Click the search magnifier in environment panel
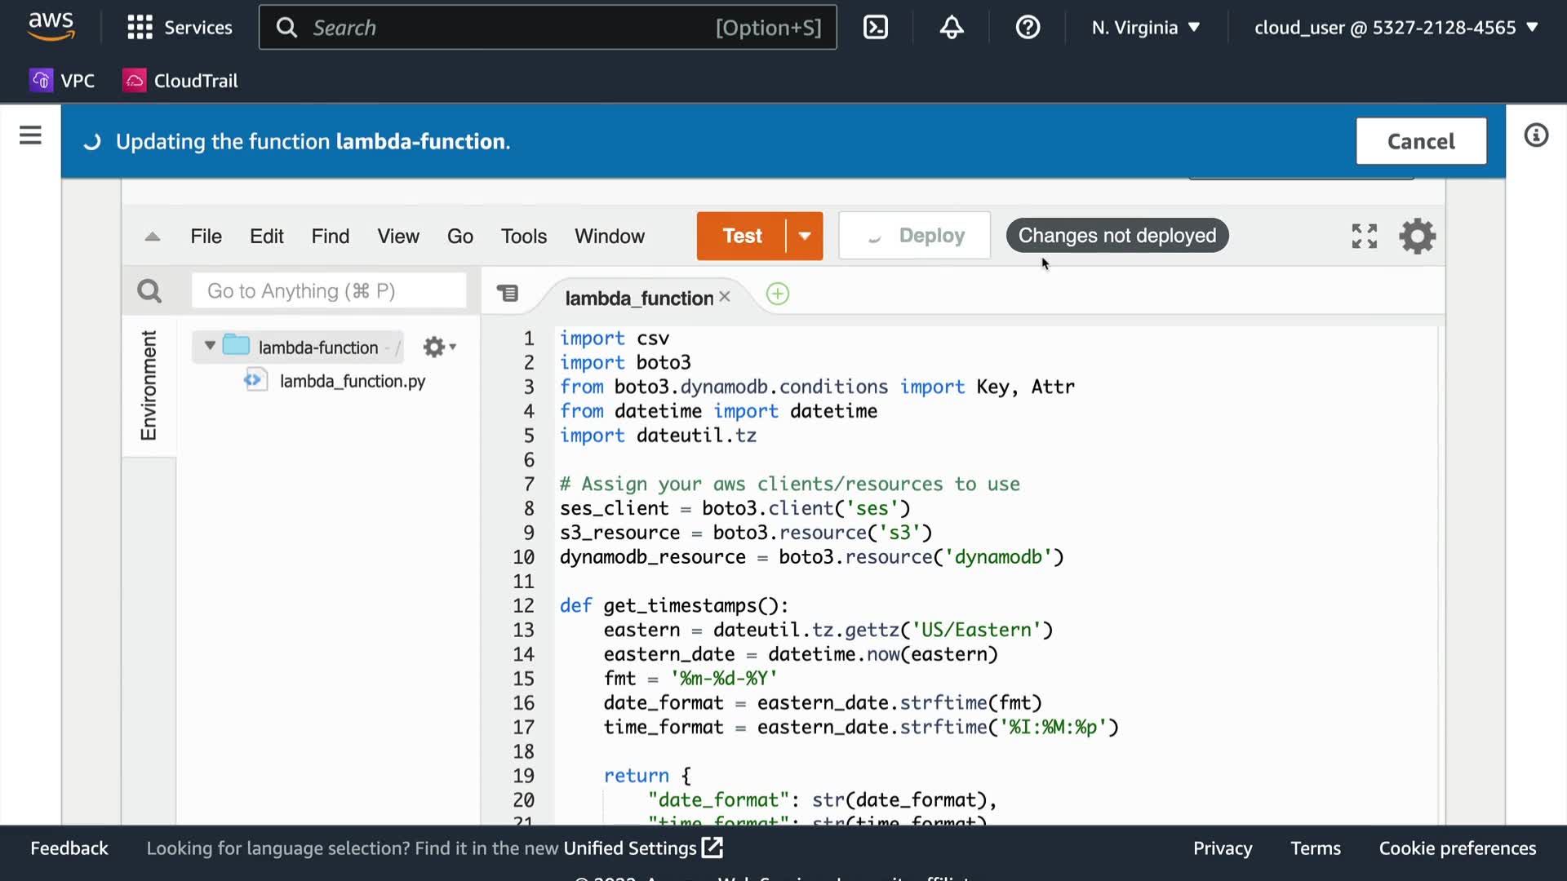The width and height of the screenshot is (1567, 881). (x=149, y=291)
